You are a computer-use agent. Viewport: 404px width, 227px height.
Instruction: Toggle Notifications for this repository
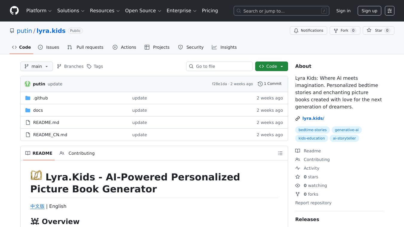coord(308,30)
